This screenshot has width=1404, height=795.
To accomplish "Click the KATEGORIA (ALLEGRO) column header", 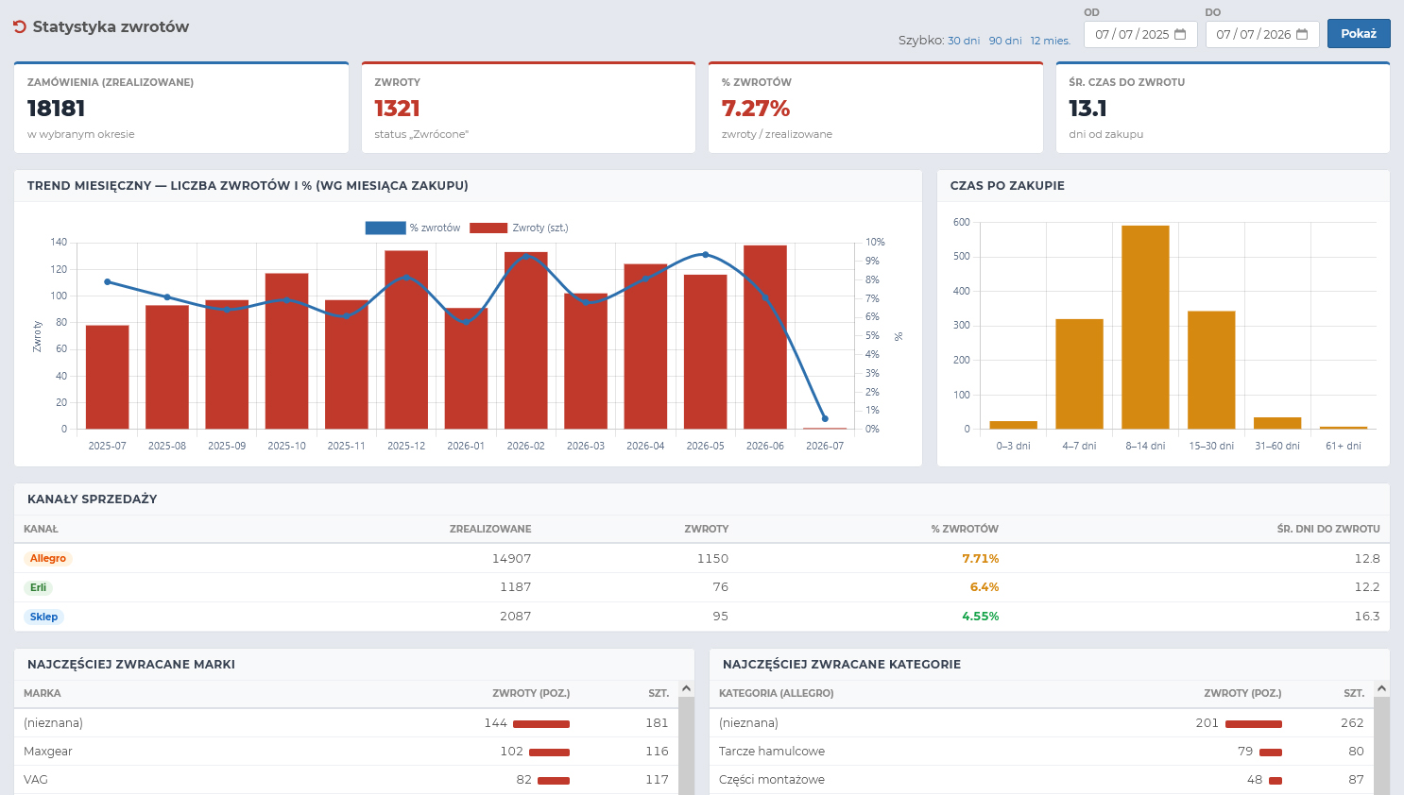I will pos(777,693).
